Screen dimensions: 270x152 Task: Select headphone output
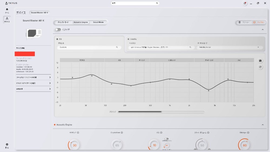259,22
